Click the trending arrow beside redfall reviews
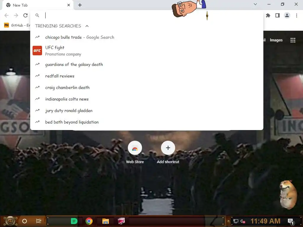Viewport: 303px width, 227px height. click(x=37, y=76)
